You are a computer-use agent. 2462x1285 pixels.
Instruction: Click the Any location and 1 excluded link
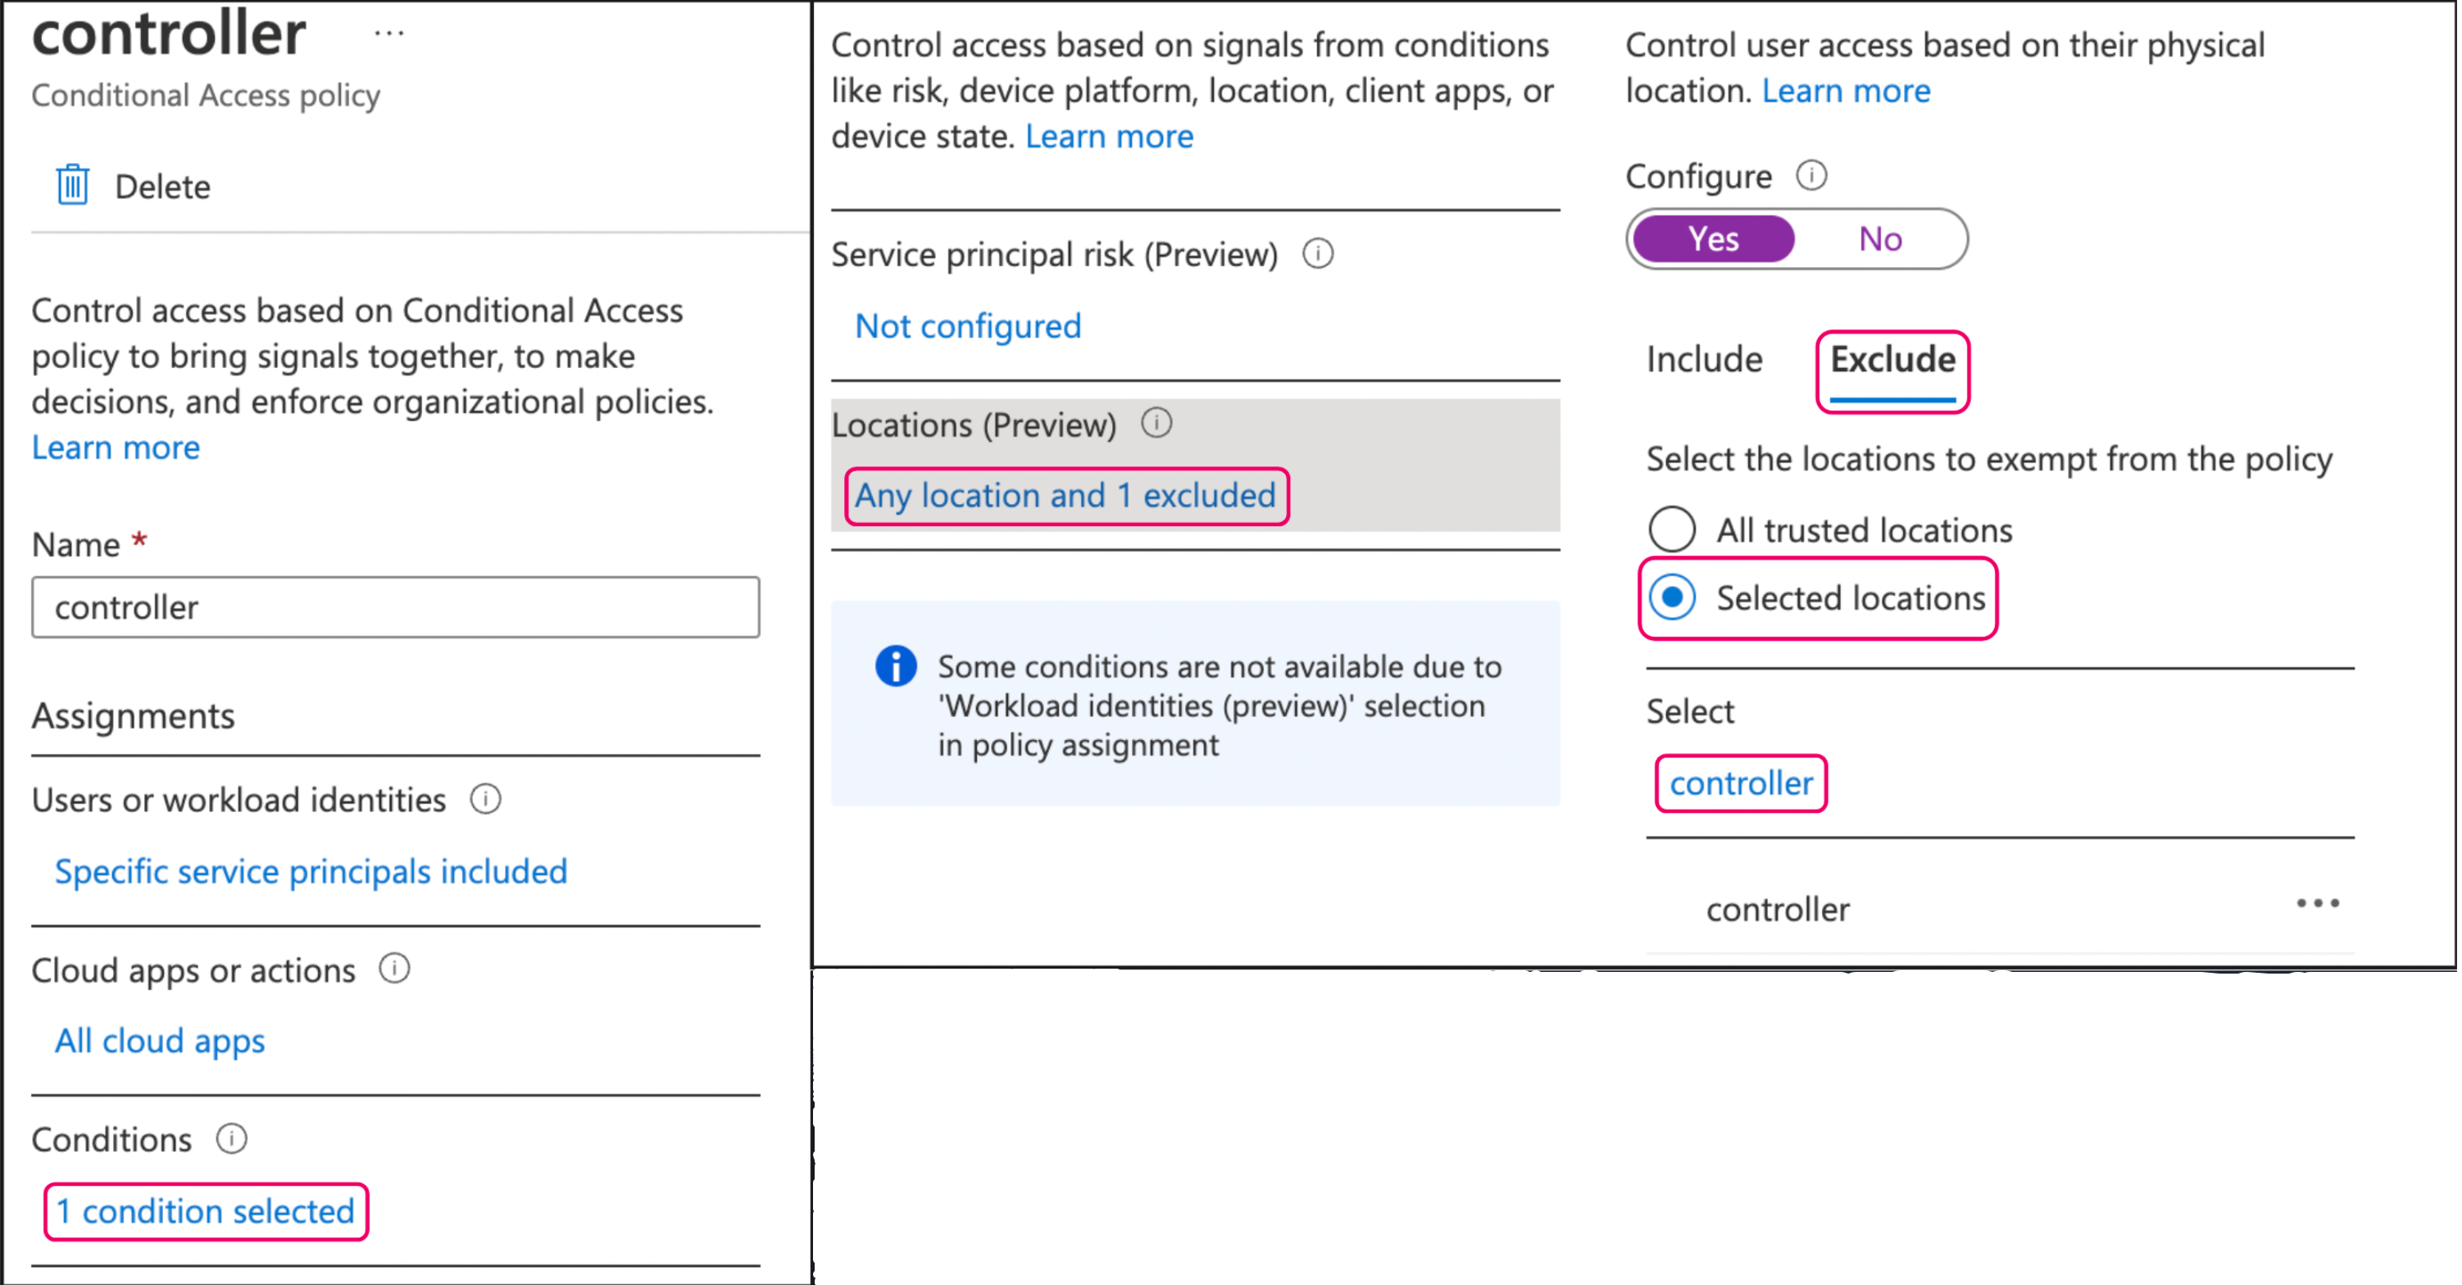(1065, 496)
